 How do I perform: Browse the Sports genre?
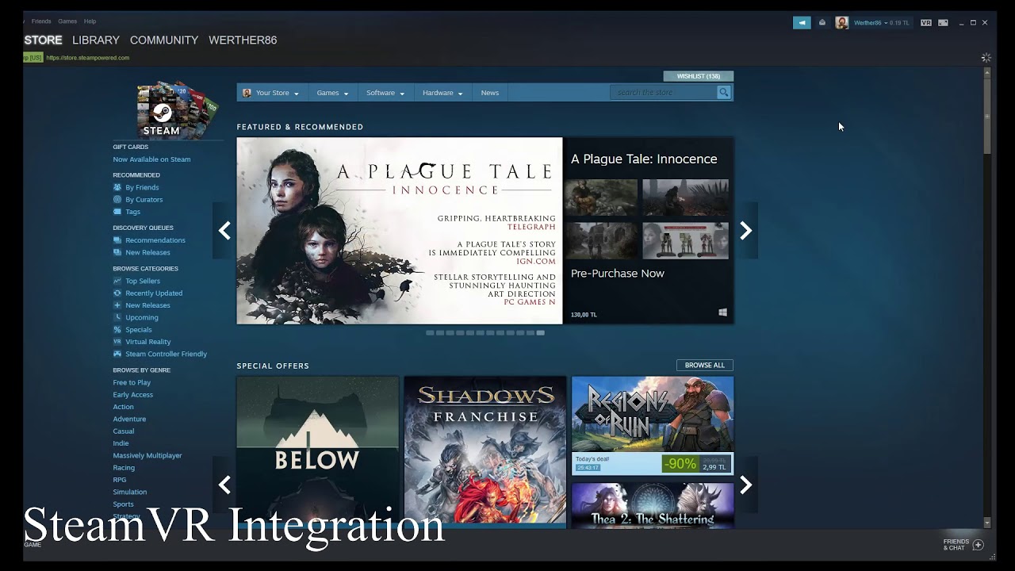tap(123, 504)
